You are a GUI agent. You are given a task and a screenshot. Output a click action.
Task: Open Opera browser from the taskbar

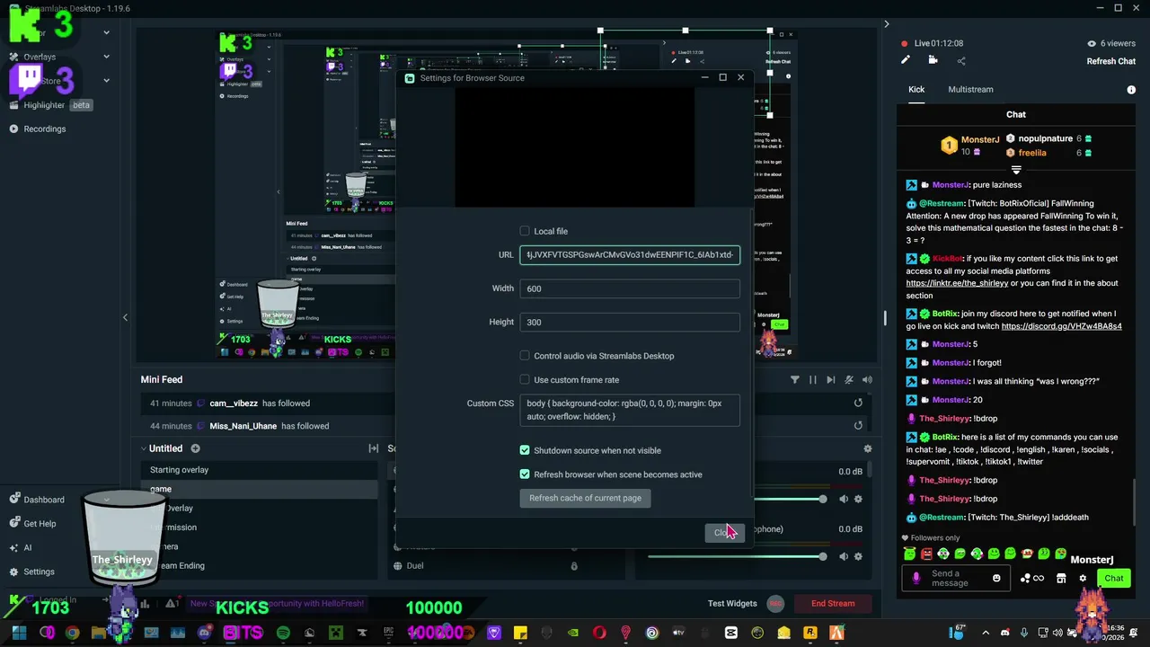(599, 633)
